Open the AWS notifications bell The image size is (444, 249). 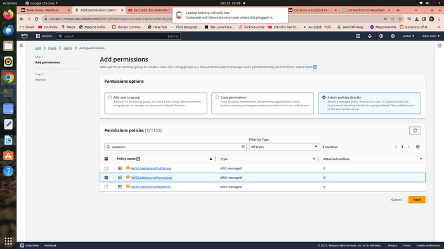coord(370,36)
